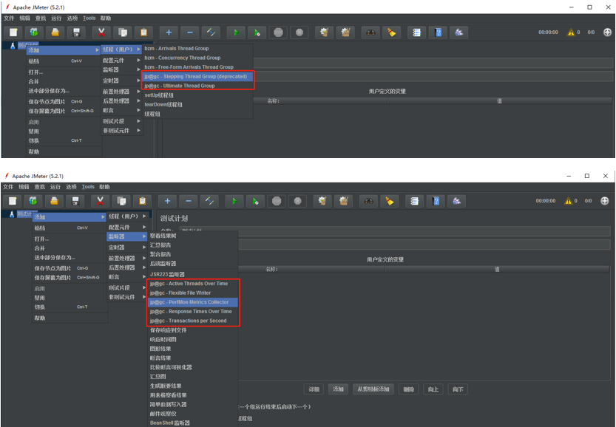Click Start no pauses icon in lower window
Image resolution: width=616 pixels, height=427 pixels.
pos(256,202)
